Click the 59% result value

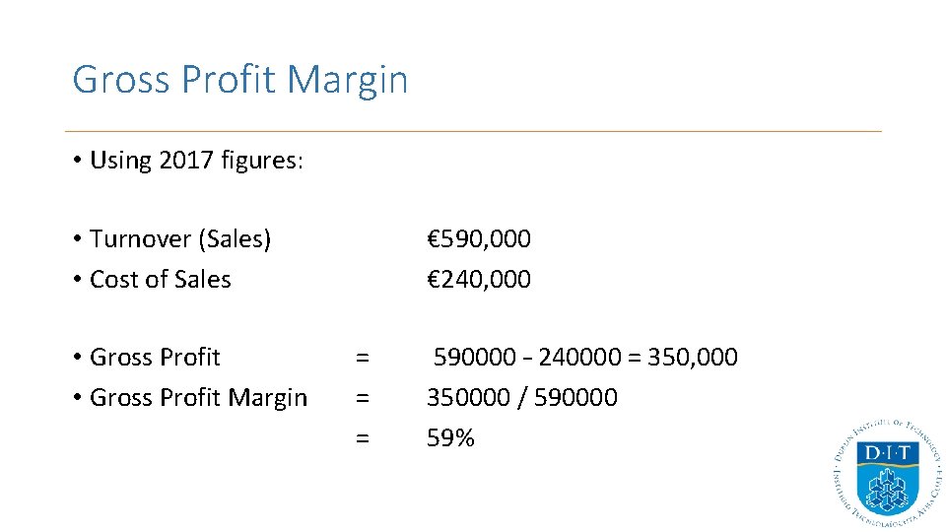point(450,437)
